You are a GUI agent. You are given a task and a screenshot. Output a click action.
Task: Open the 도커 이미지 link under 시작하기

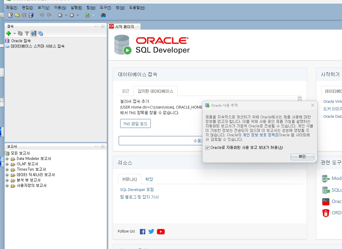pyautogui.click(x=332, y=109)
